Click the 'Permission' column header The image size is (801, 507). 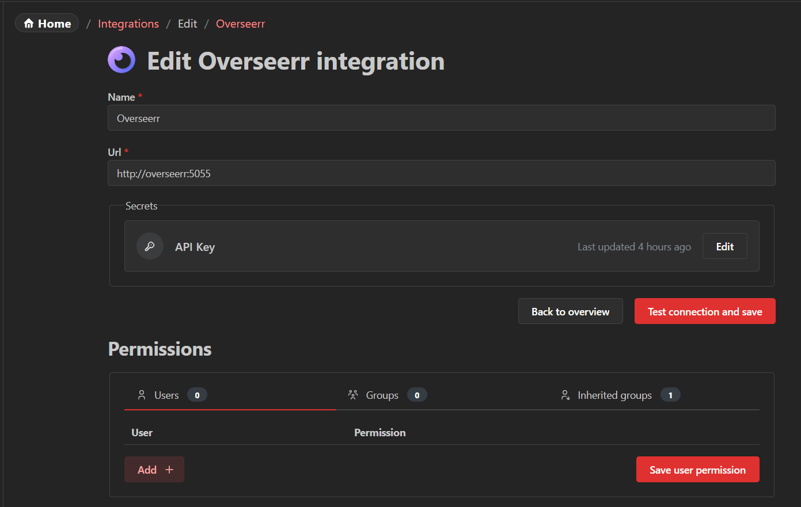(x=380, y=433)
